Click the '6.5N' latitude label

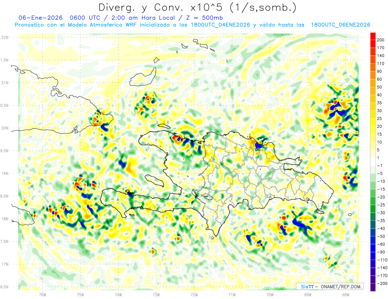[5, 287]
